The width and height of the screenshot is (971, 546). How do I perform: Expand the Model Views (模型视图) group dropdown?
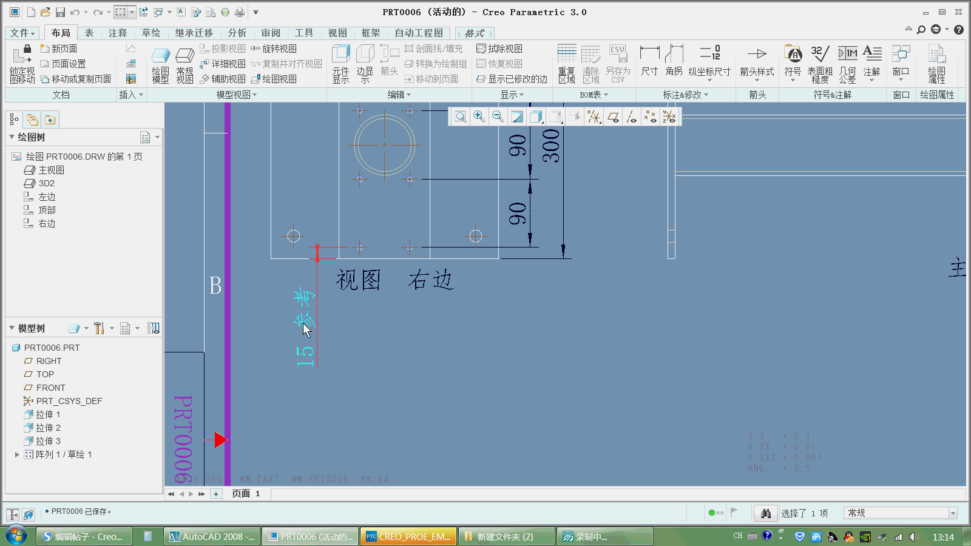pyautogui.click(x=237, y=95)
